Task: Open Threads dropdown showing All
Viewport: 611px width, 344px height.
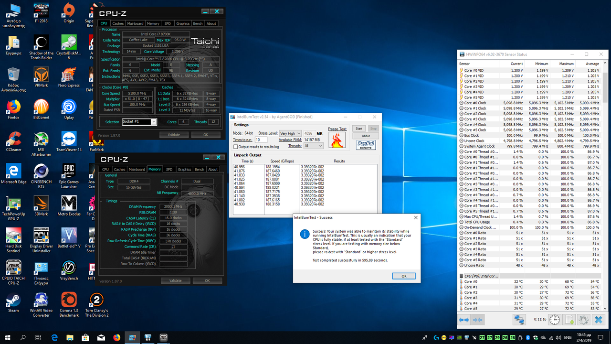Action: [x=313, y=146]
